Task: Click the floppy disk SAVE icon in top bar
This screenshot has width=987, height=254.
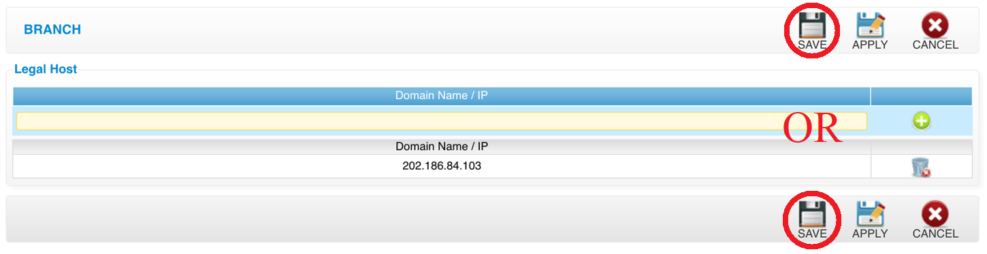Action: (812, 25)
